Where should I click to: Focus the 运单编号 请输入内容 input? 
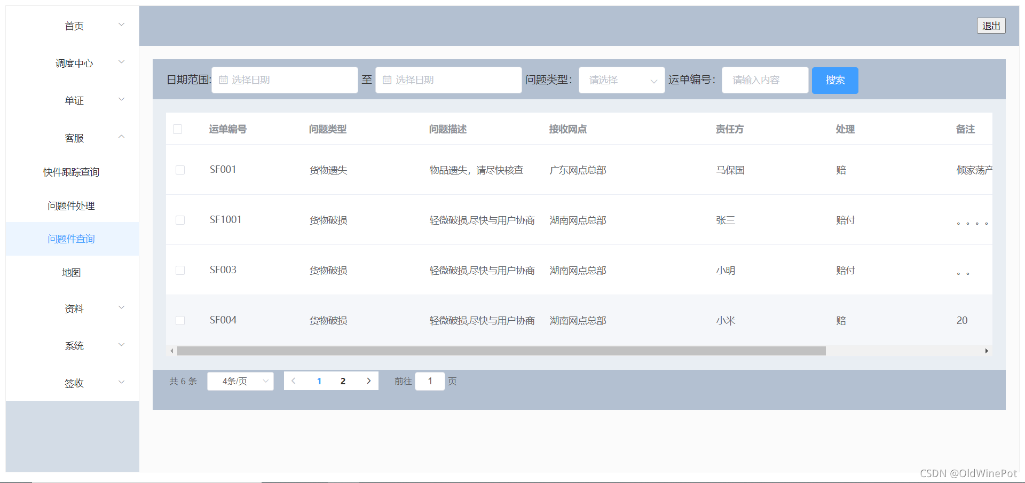click(765, 80)
